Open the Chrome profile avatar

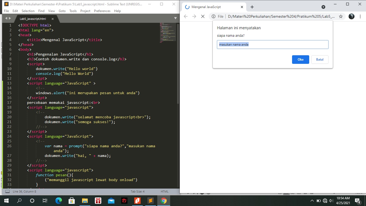tap(351, 16)
